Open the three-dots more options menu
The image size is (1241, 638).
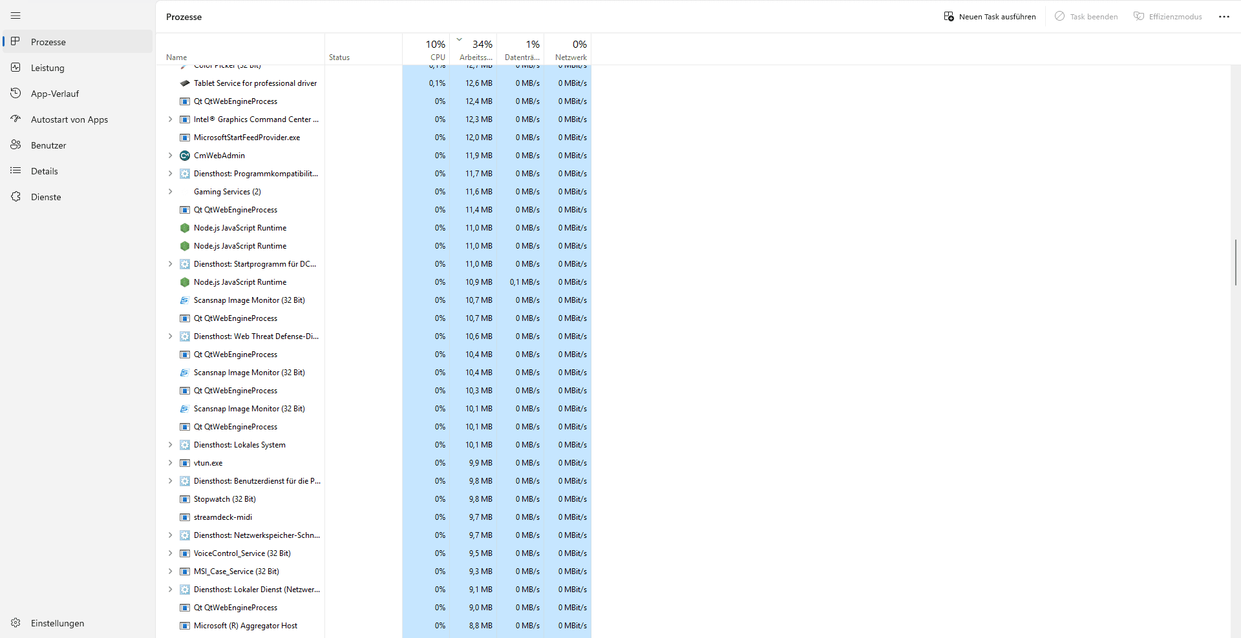click(x=1224, y=17)
